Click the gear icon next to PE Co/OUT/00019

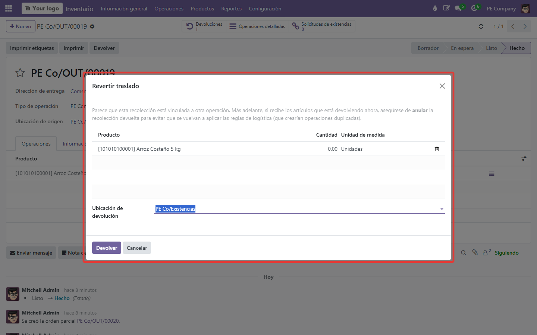tap(92, 26)
